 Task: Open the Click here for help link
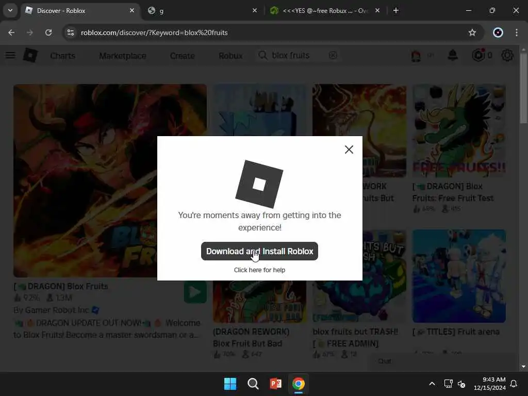(x=259, y=270)
